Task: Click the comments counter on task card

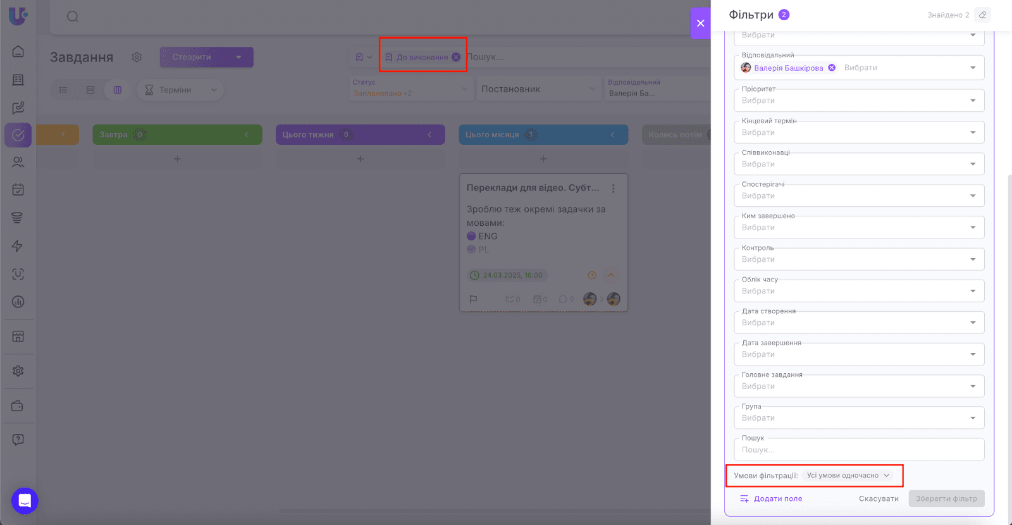Action: (x=566, y=299)
